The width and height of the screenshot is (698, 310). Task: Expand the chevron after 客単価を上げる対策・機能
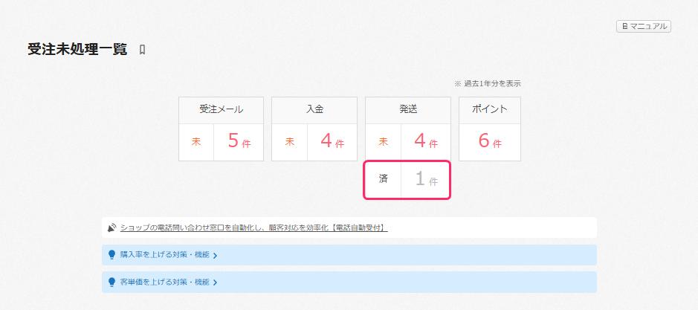click(x=215, y=282)
